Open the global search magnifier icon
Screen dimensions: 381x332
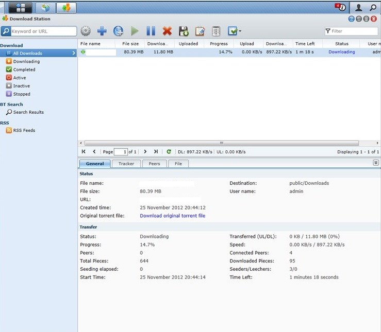(373, 8)
